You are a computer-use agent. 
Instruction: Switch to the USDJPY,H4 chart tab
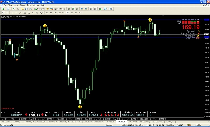click(111, 122)
